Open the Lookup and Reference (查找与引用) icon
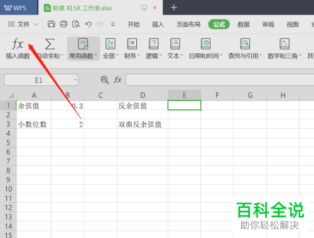This screenshot has height=238, width=314. coord(245,44)
